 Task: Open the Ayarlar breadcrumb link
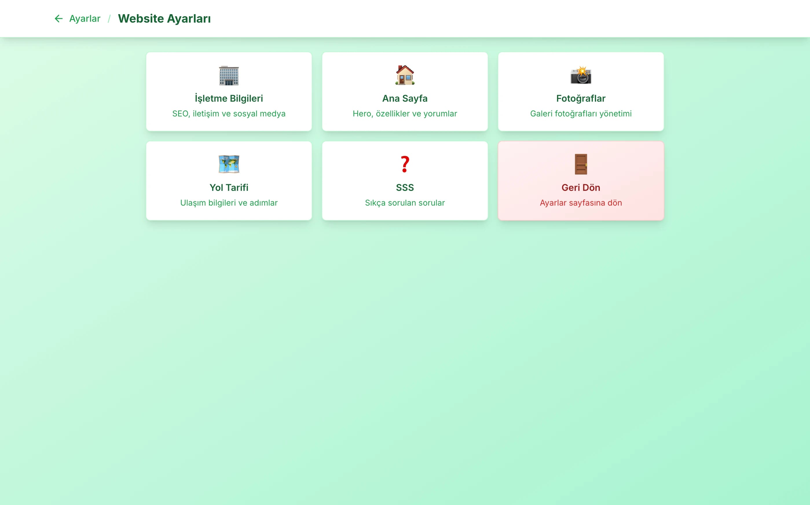click(85, 19)
